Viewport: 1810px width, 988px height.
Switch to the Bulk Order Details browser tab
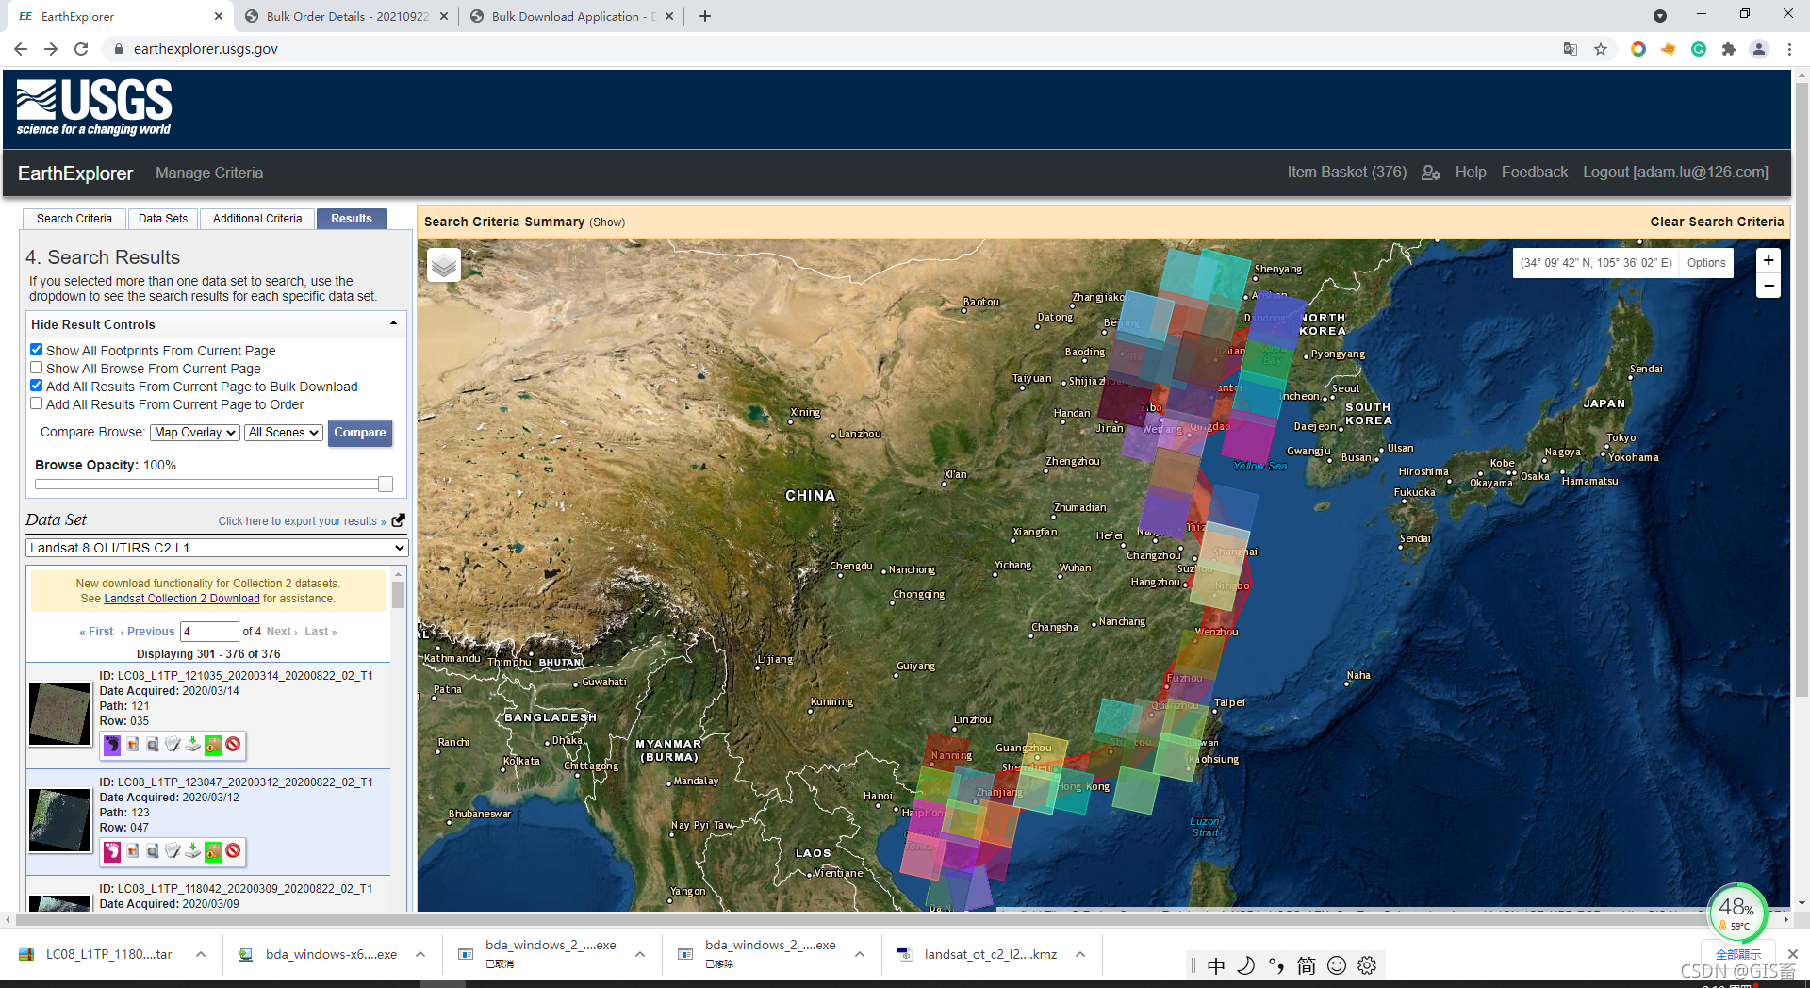[x=347, y=16]
